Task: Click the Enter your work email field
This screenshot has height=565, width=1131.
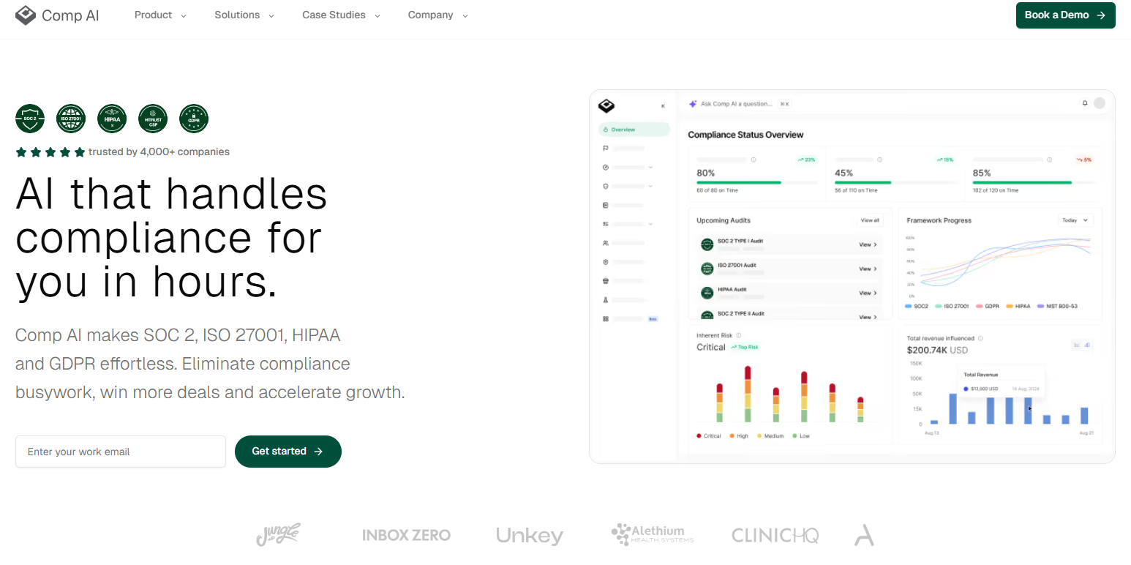Action: tap(121, 452)
